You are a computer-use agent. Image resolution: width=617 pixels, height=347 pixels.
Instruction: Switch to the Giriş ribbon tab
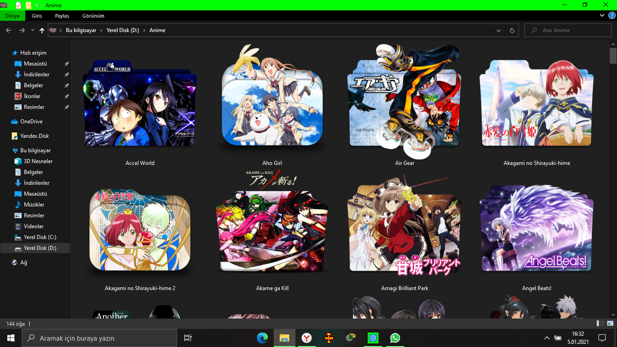coord(37,16)
